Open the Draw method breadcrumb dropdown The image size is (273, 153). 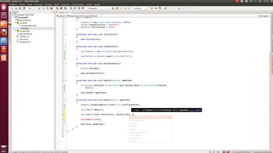pos(82,16)
